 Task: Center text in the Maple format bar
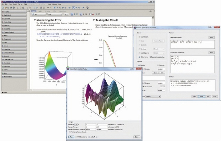click(x=83, y=14)
